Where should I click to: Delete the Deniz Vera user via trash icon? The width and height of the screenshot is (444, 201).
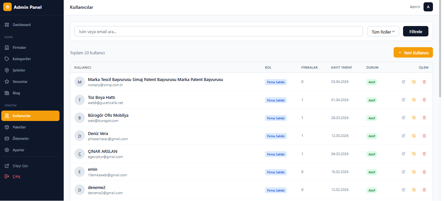(424, 136)
